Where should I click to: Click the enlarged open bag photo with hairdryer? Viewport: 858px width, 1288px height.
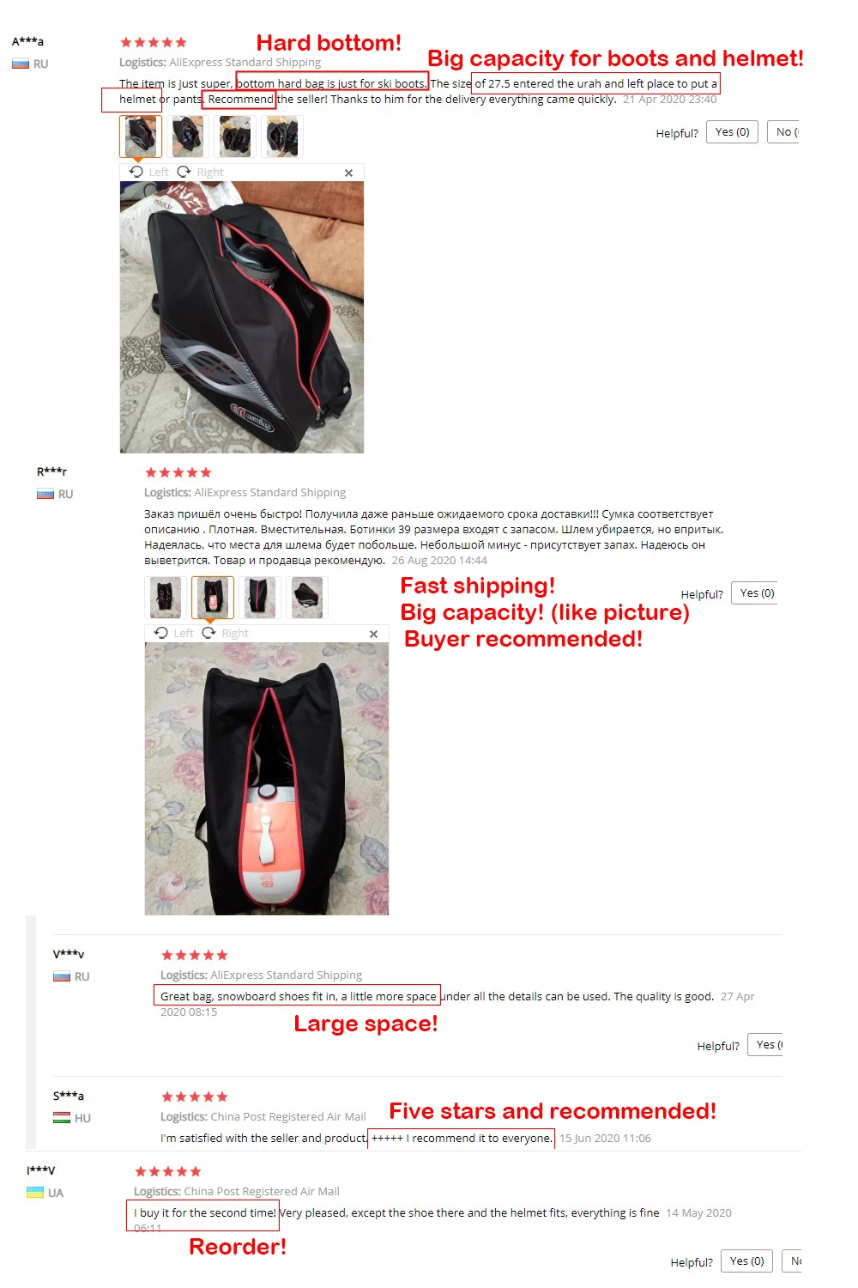267,779
